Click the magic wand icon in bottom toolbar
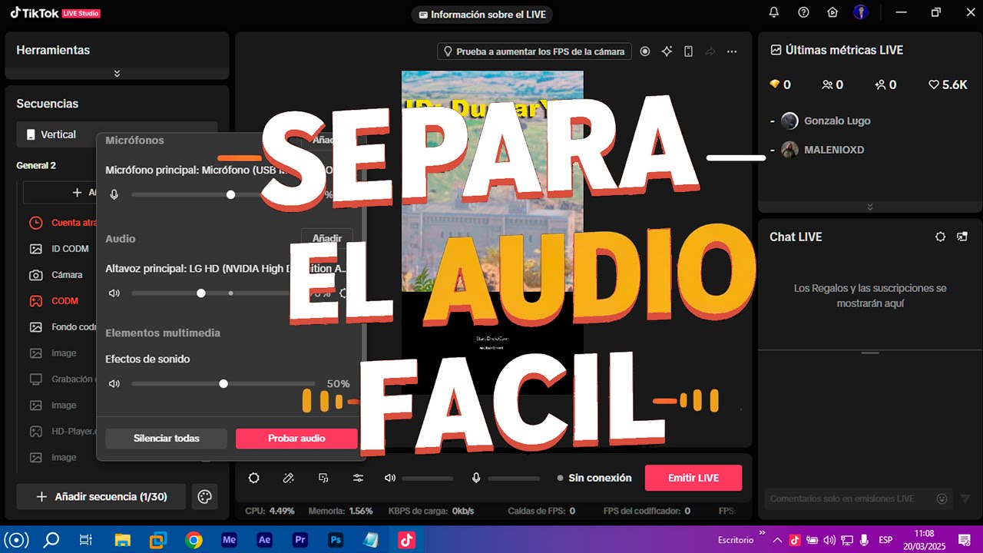The height and width of the screenshot is (553, 983). 289,478
